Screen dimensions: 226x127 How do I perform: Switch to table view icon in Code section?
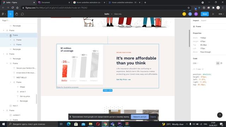(x=221, y=63)
